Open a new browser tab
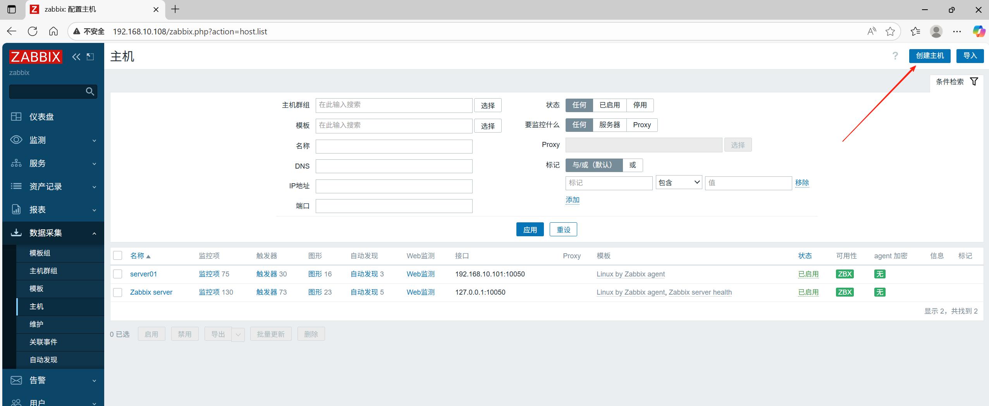The height and width of the screenshot is (406, 989). [x=175, y=9]
